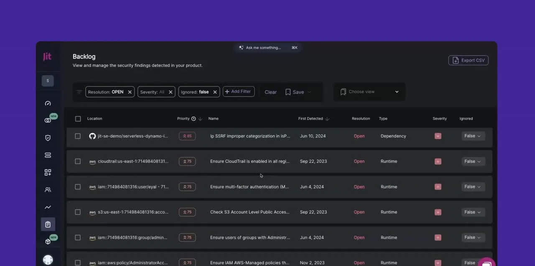Click GitHub icon in jit-se-demo row
Image resolution: width=535 pixels, height=266 pixels.
click(92, 136)
